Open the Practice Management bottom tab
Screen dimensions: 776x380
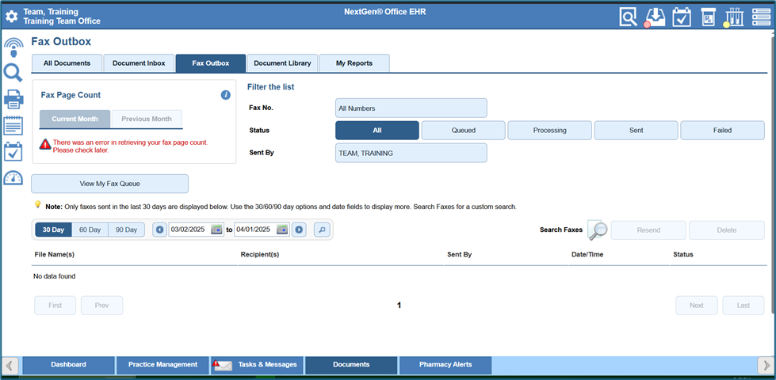tap(162, 365)
